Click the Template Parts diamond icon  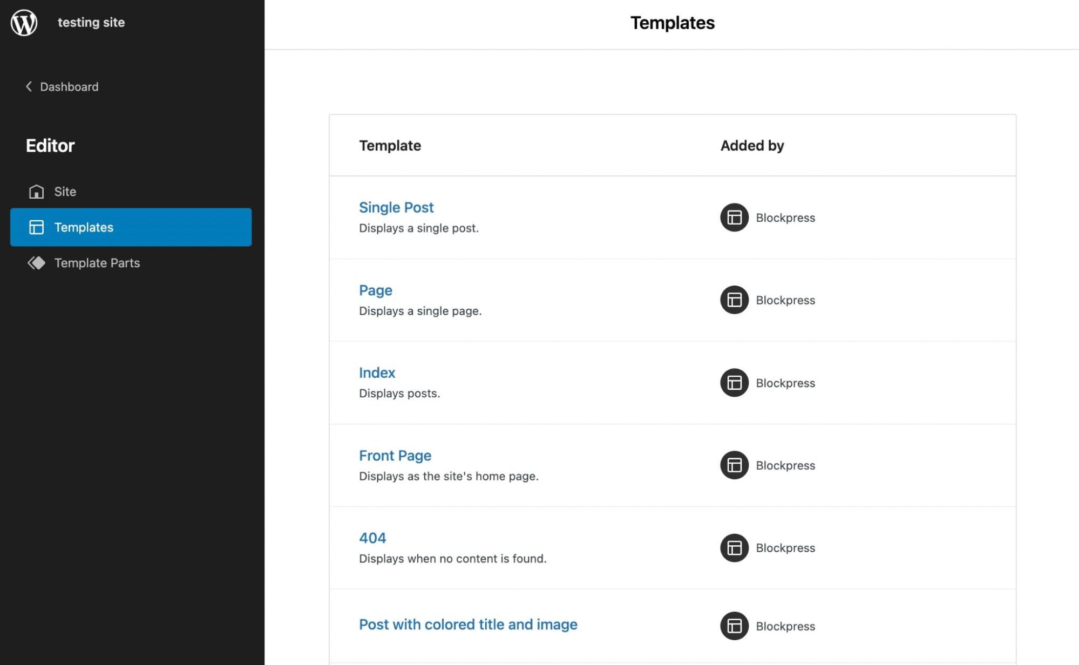pyautogui.click(x=36, y=263)
